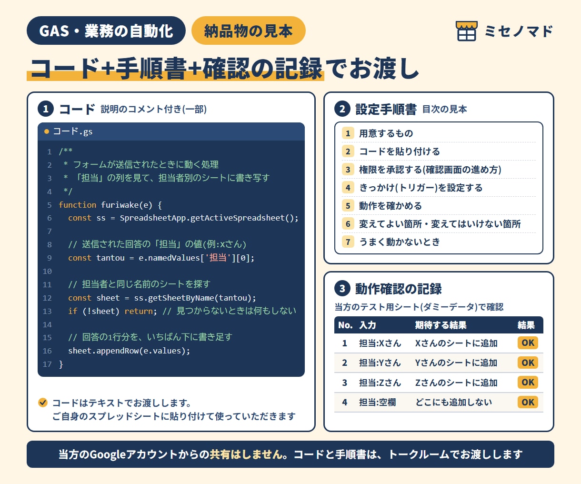Click the round number 2 badge beside 設定手順書
This screenshot has width=581, height=484.
coord(342,109)
